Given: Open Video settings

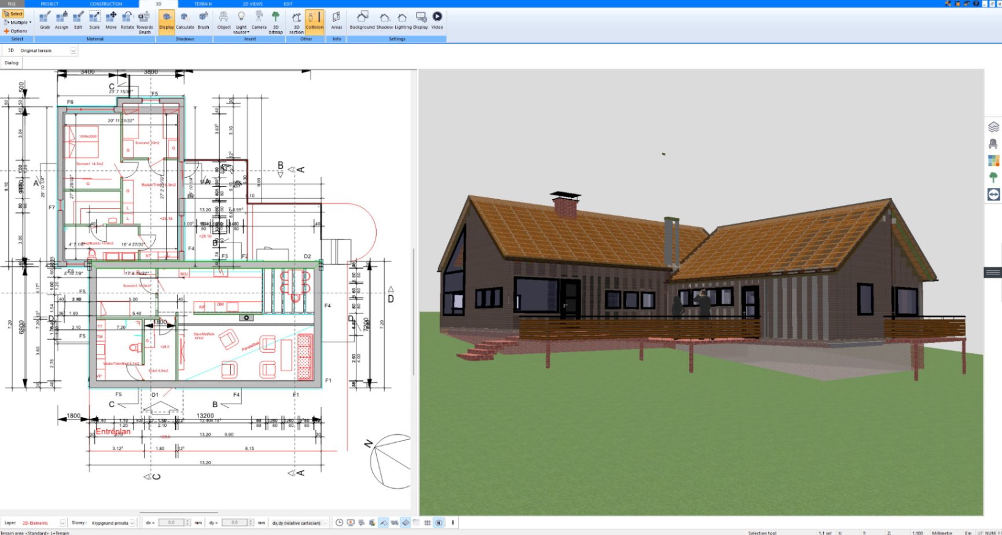Looking at the screenshot, I should click(x=437, y=21).
